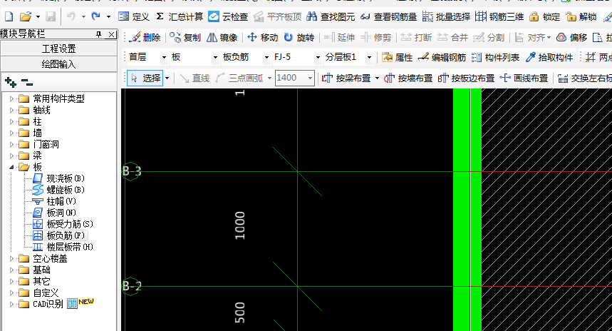Select the 旋转 rotate tool
This screenshot has height=331, width=612.
[299, 38]
